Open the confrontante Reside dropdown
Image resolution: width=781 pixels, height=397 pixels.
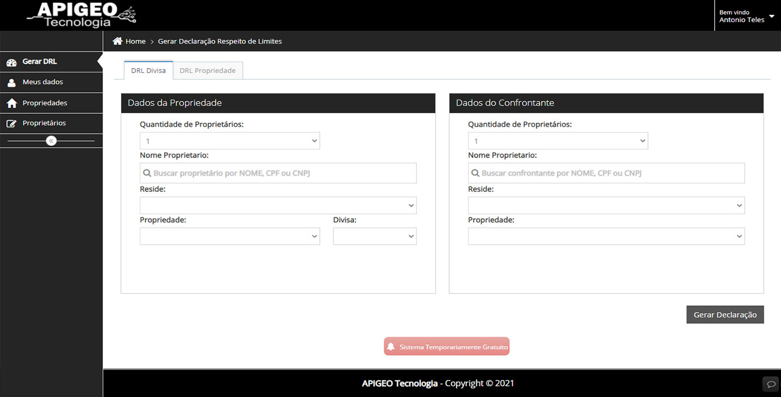(x=606, y=206)
